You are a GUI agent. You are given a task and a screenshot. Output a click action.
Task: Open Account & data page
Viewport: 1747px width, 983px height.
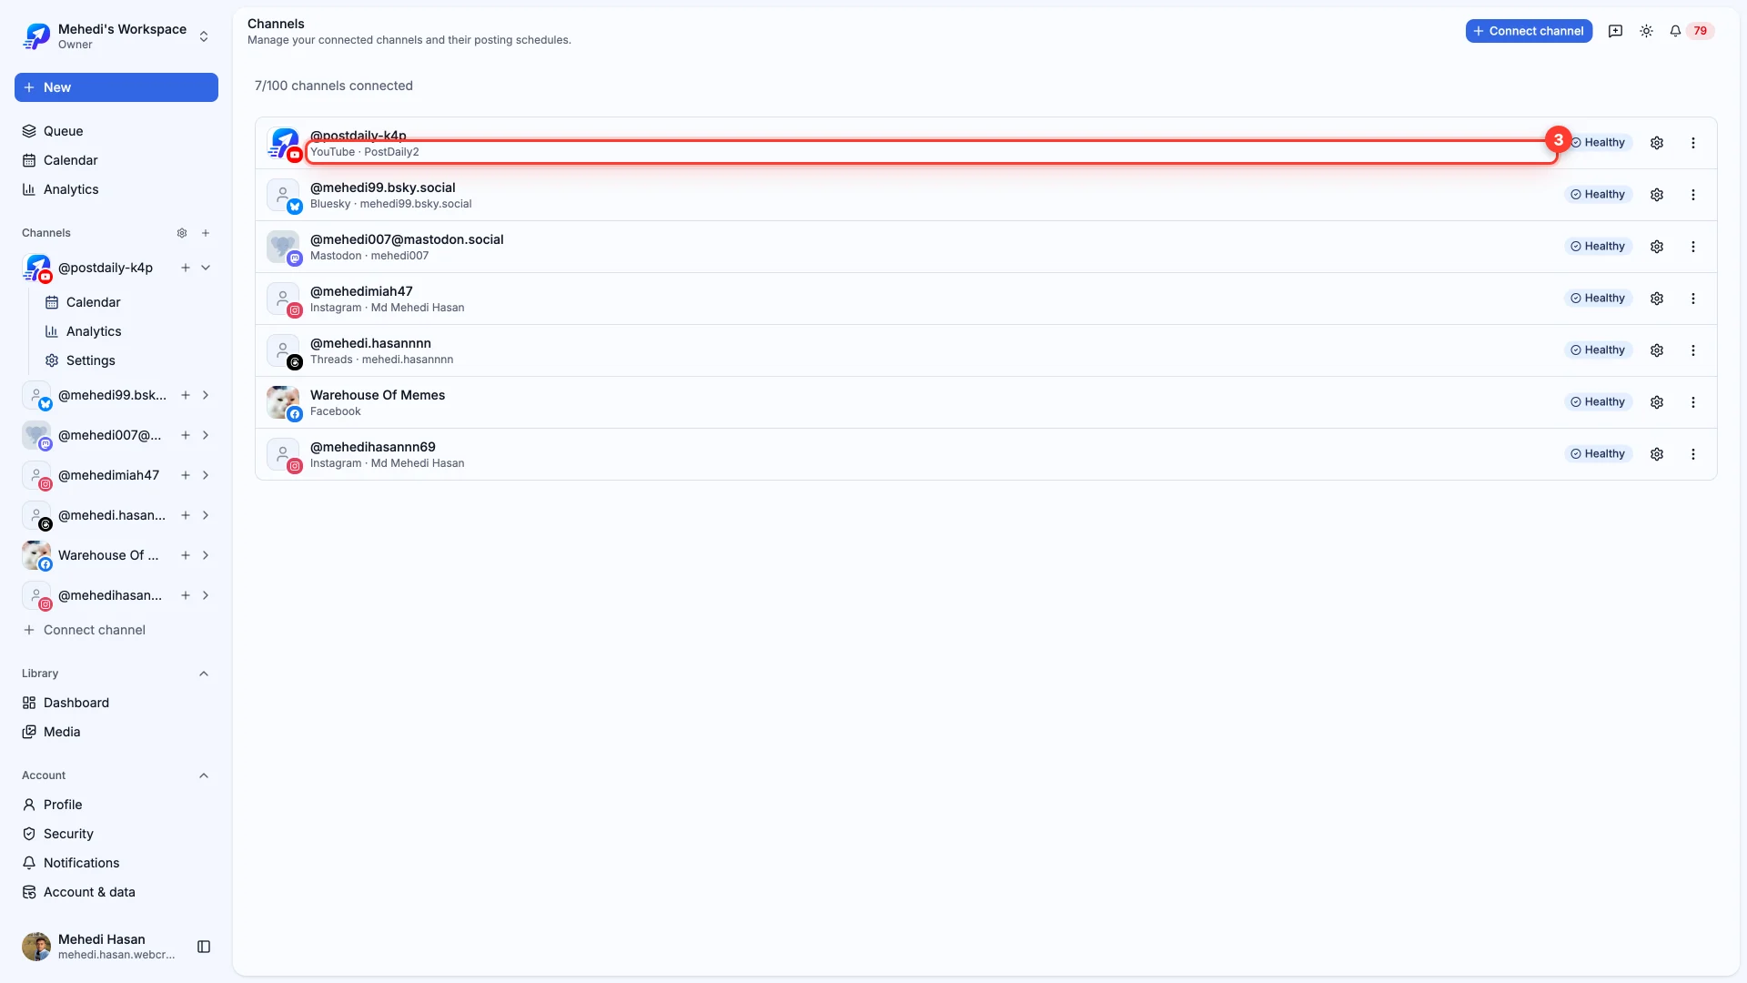(116, 892)
